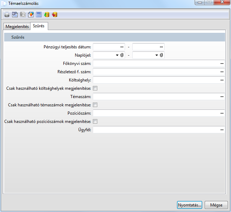The image size is (231, 212).
Task: Click the ellipsis button for Főkönyvi szám
Action: coord(222,64)
